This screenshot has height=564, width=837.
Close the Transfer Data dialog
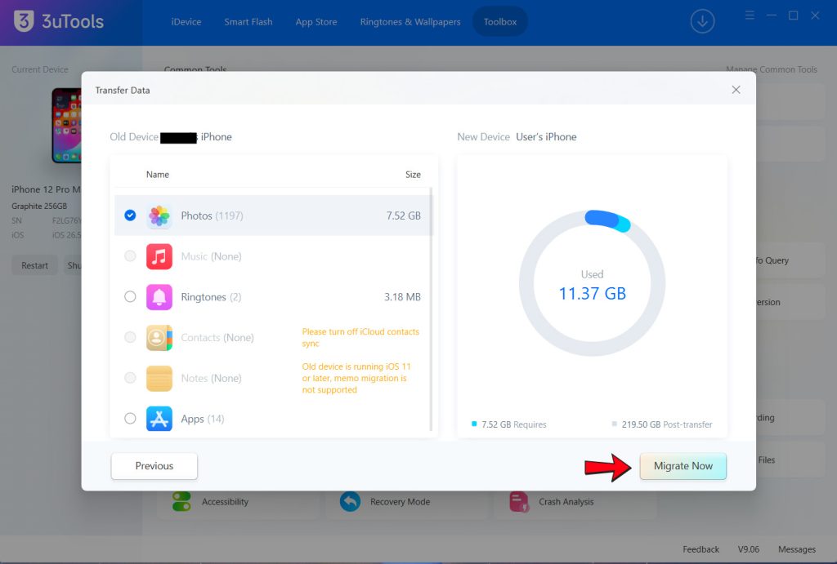coord(736,90)
